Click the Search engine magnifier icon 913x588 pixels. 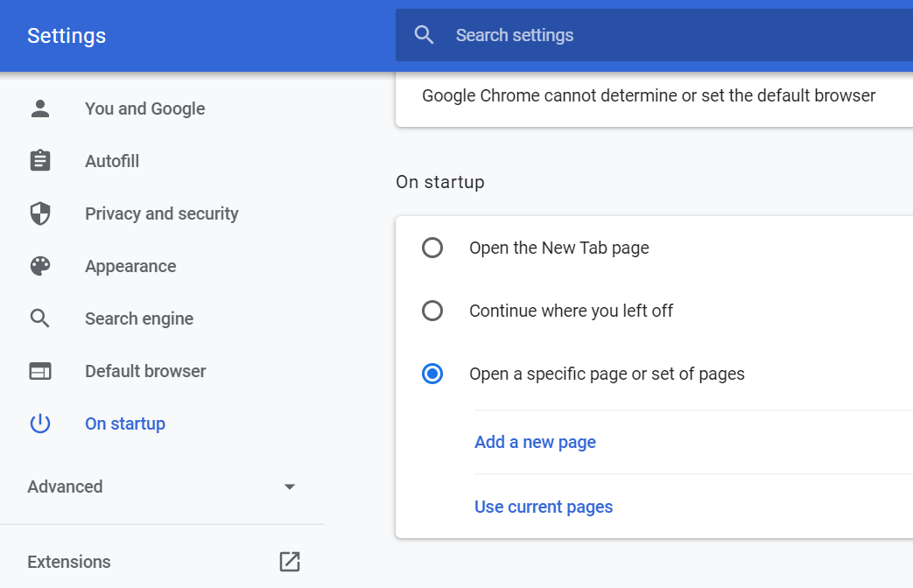[40, 318]
